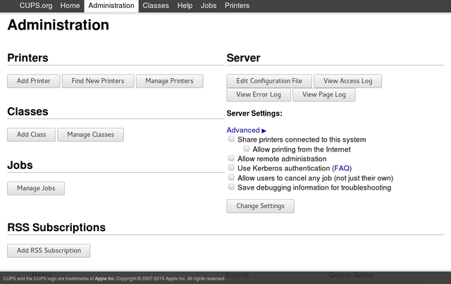Open Manage Printers
The image size is (451, 284).
(x=169, y=81)
